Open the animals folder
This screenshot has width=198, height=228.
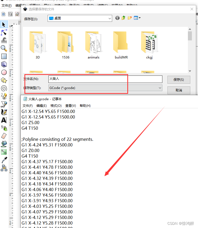[94, 45]
